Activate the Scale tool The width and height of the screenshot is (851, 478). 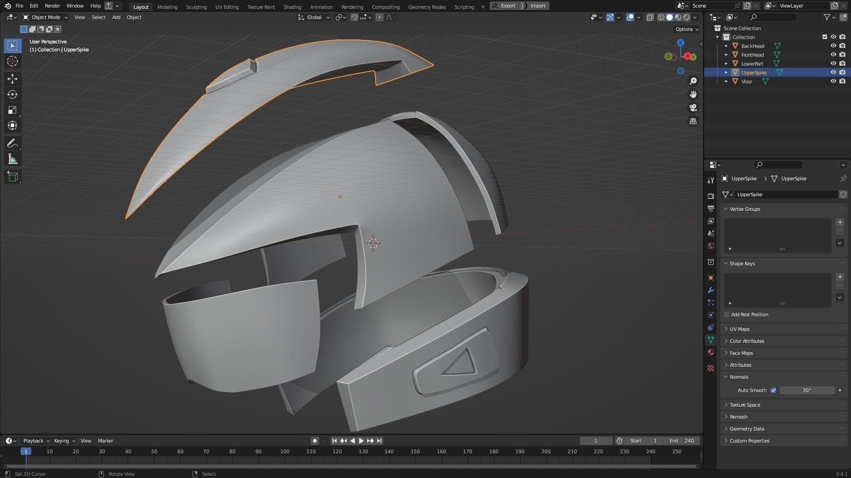pos(12,110)
